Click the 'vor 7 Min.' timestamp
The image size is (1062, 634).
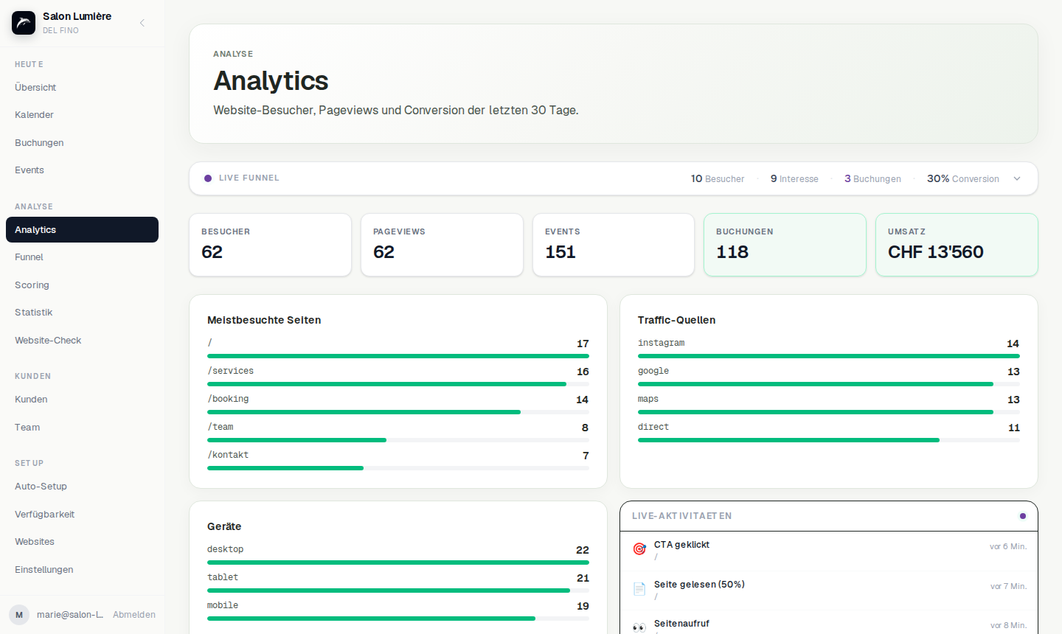1008,586
